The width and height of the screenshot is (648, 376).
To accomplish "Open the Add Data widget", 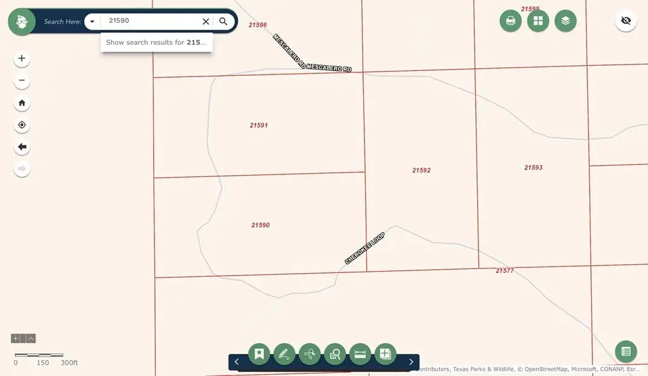I will point(385,354).
